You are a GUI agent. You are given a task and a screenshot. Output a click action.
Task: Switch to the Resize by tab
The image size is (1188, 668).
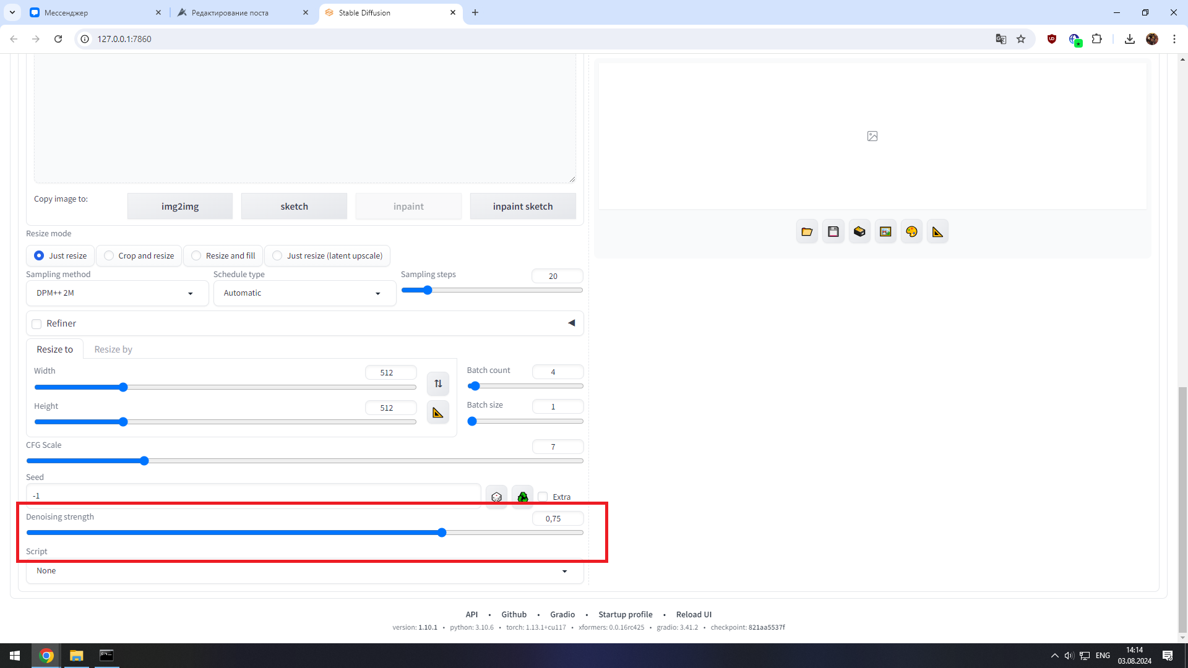(113, 349)
